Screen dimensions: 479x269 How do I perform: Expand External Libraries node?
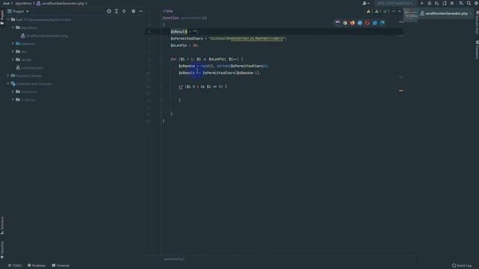pos(8,75)
